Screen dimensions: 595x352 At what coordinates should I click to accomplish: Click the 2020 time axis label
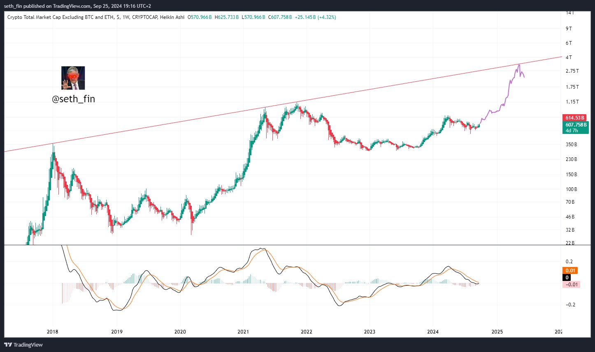180,332
